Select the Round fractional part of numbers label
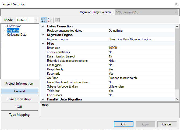 [x=68, y=82]
